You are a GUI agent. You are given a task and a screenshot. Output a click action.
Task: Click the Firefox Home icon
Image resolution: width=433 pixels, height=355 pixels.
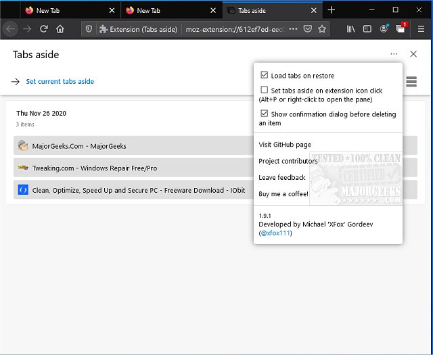60,29
